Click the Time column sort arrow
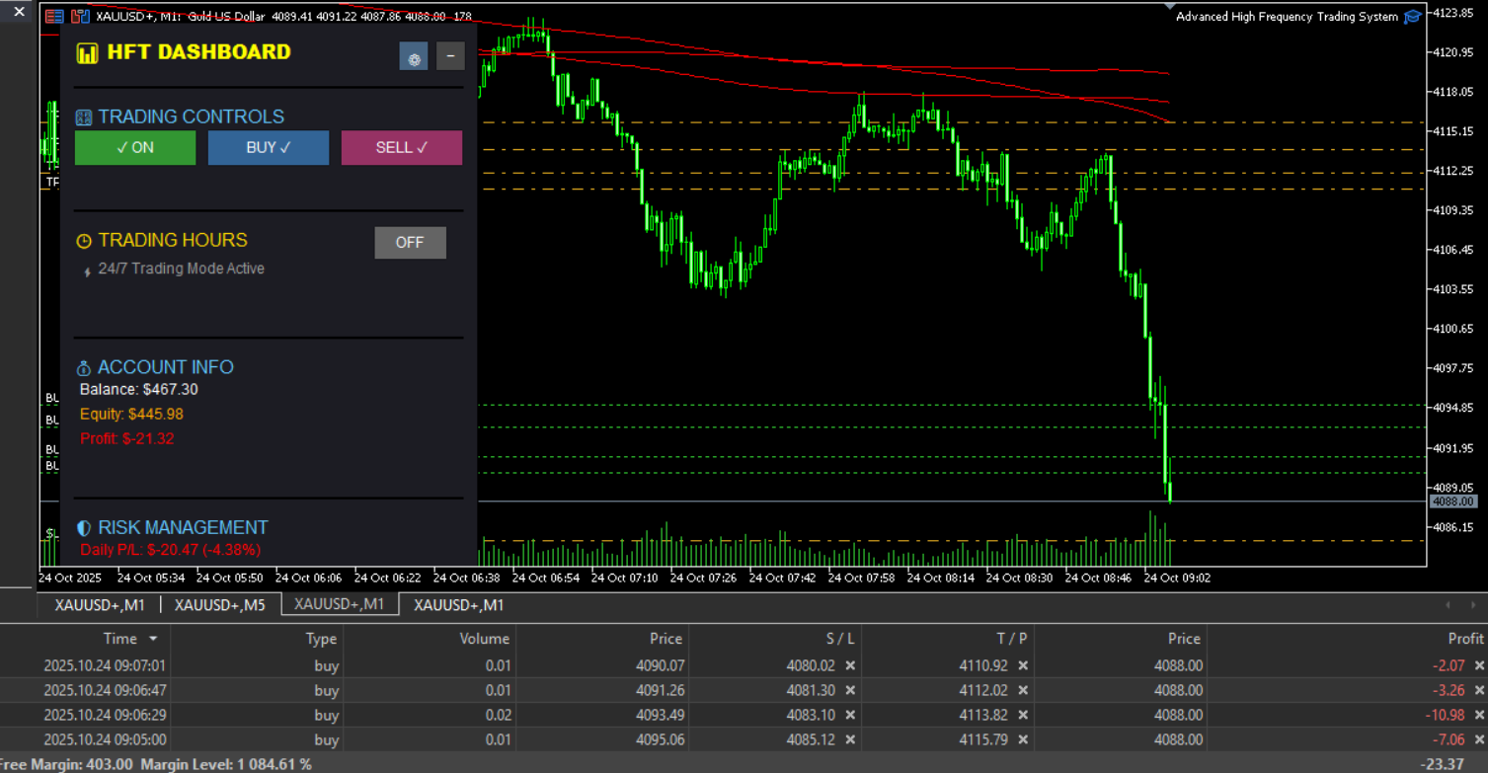 153,639
